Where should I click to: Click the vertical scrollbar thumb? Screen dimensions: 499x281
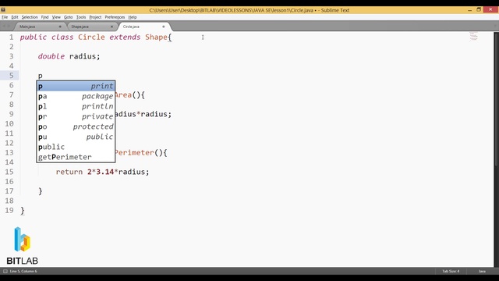pyautogui.click(x=496, y=99)
